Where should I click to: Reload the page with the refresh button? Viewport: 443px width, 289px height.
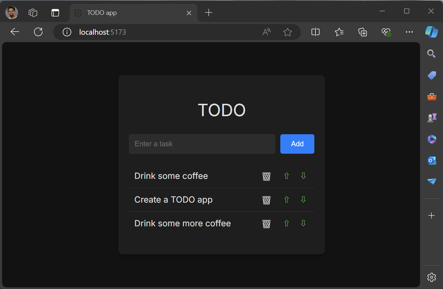(38, 32)
